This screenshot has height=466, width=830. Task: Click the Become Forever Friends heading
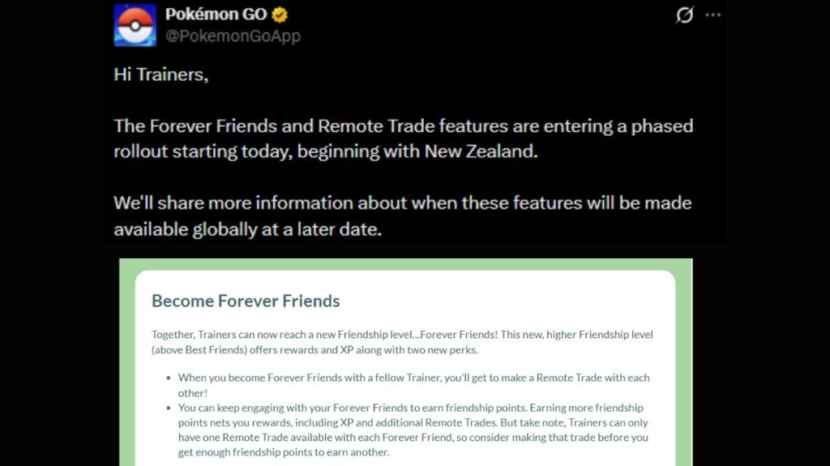click(x=245, y=300)
